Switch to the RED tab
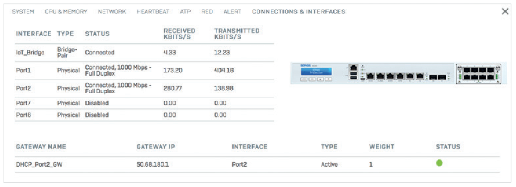 [x=207, y=12]
